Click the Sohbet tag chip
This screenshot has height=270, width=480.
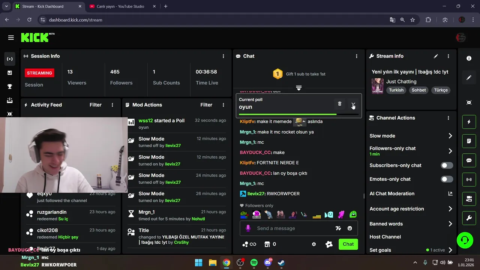coord(419,90)
